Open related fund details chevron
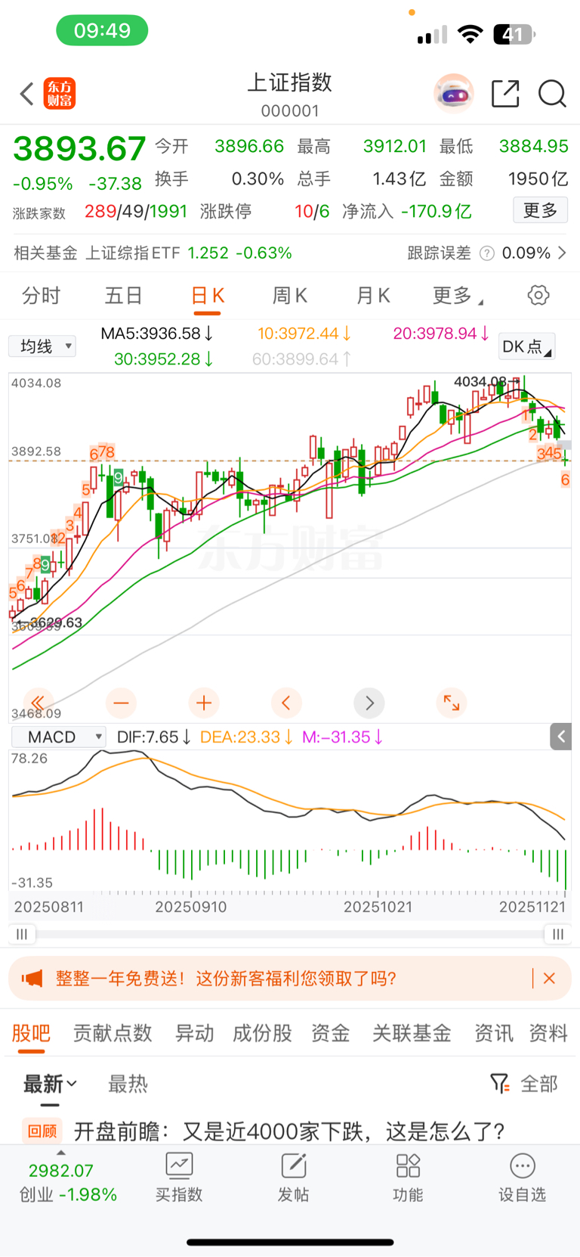580x1257 pixels. pos(562,253)
